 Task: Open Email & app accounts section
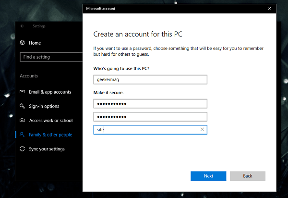point(50,92)
